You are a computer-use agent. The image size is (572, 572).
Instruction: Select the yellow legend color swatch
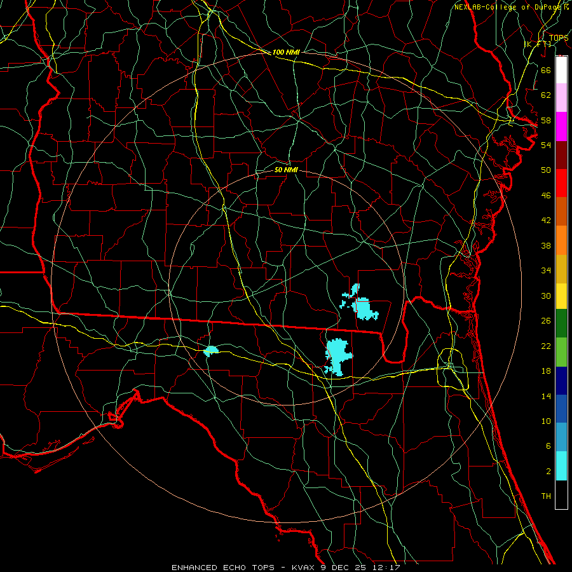pos(561,296)
